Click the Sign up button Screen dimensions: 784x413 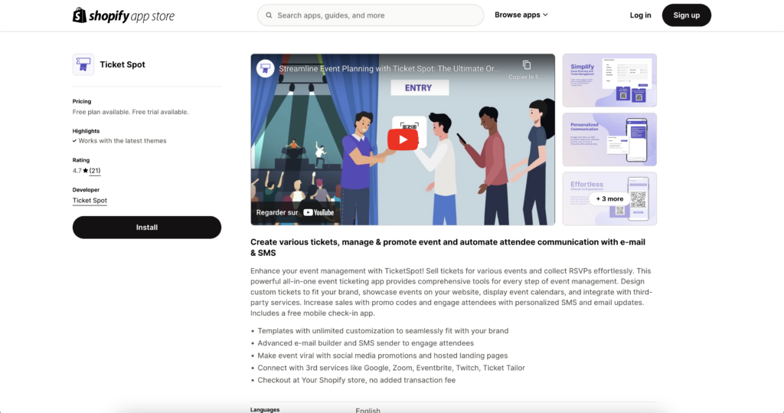(687, 15)
